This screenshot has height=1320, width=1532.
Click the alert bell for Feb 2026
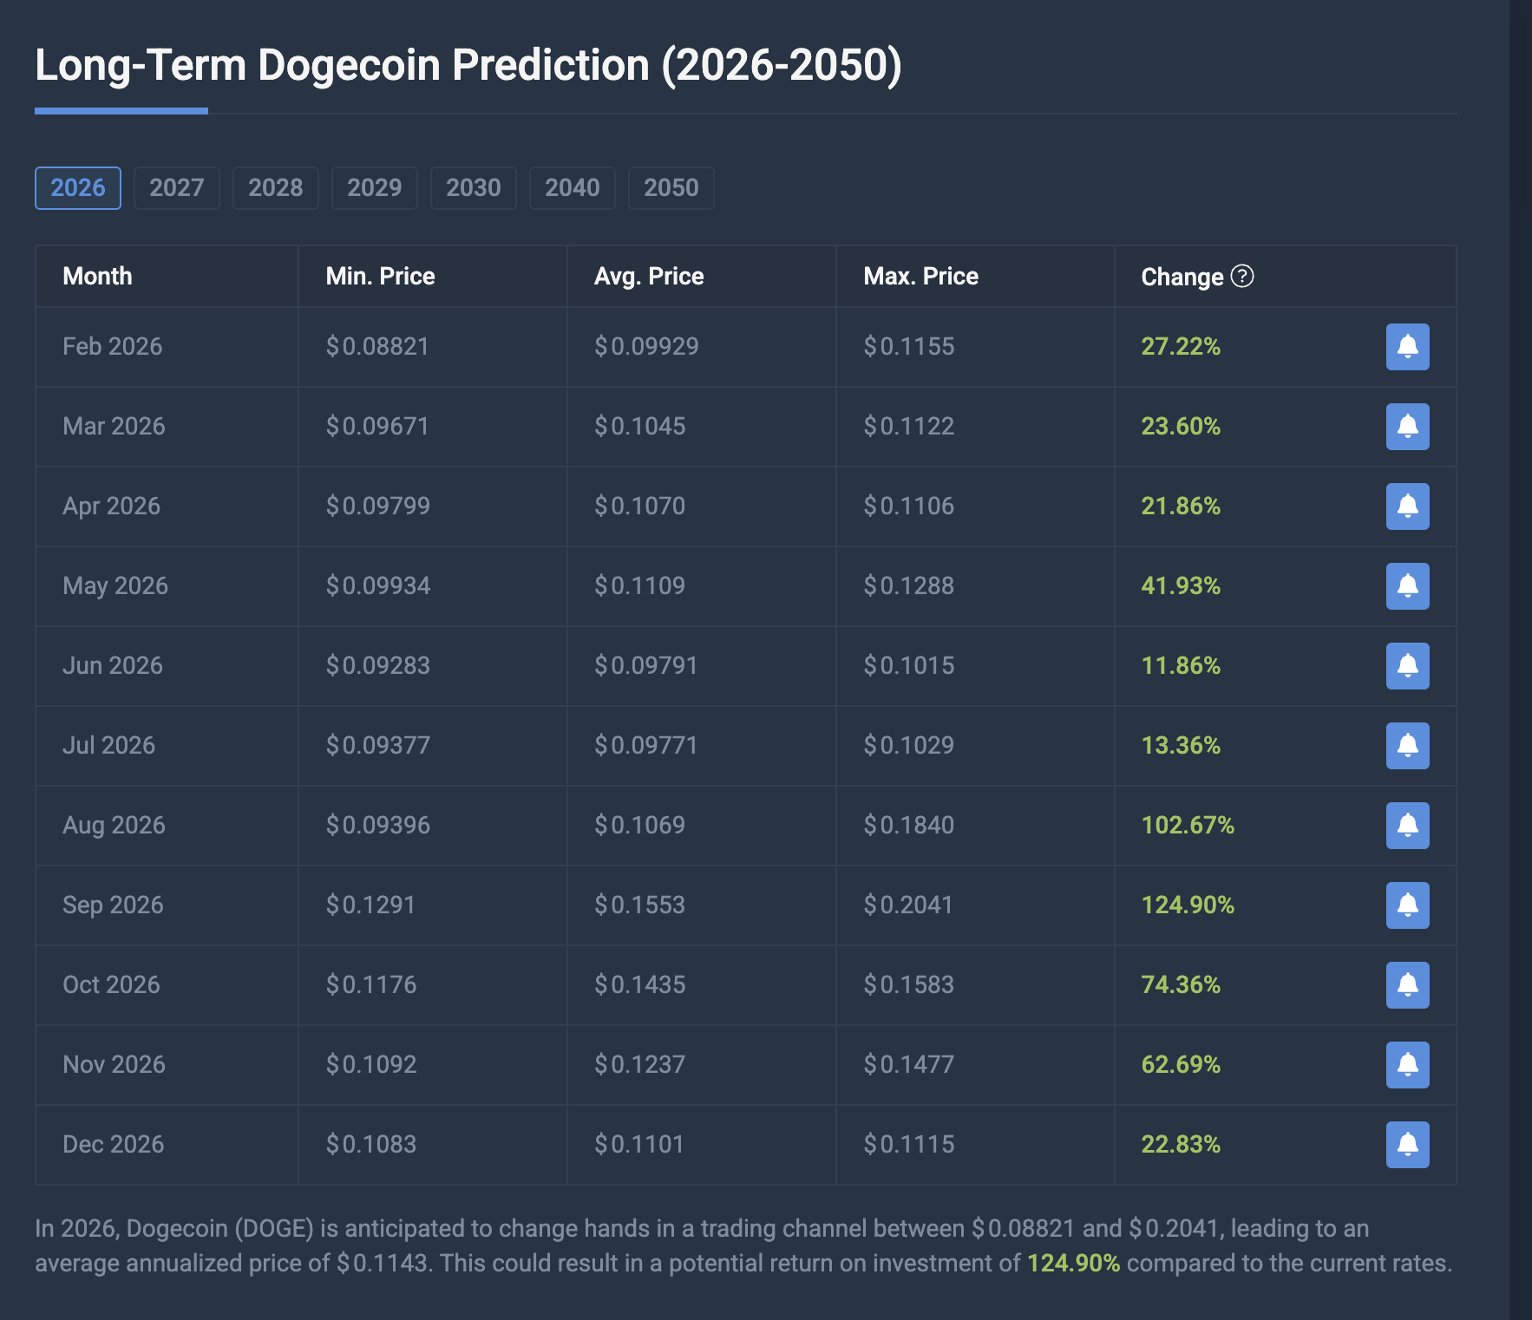pos(1407,347)
